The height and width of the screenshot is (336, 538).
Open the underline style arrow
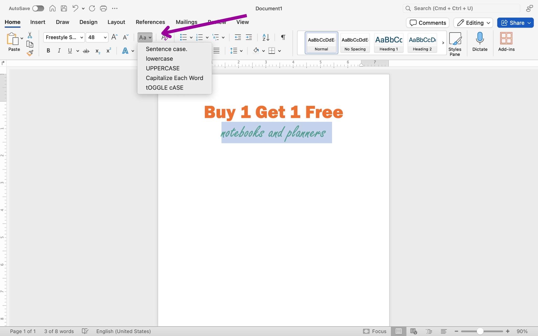[x=77, y=51]
